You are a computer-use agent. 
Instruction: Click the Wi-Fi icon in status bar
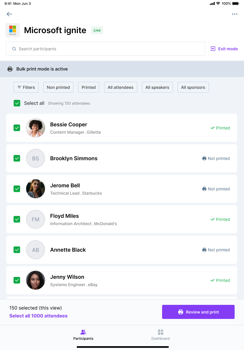pos(218,3)
